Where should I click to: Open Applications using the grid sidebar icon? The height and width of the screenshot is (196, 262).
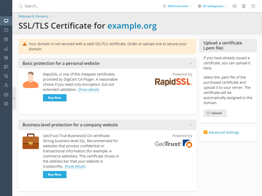[x=6, y=67]
